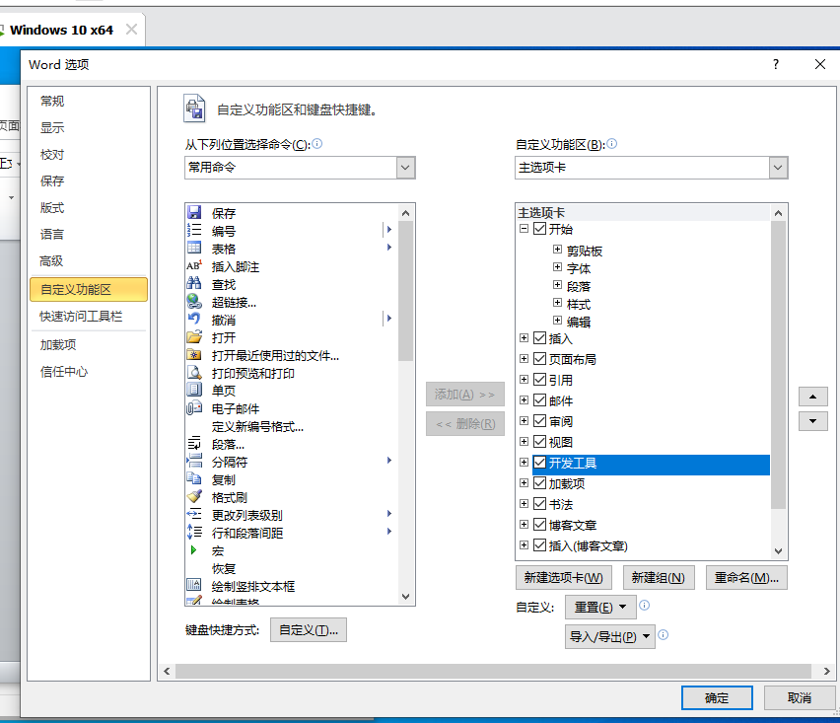Viewport: 840px width, 723px height.
Task: Click the 单页 page icon
Action: pyautogui.click(x=194, y=390)
